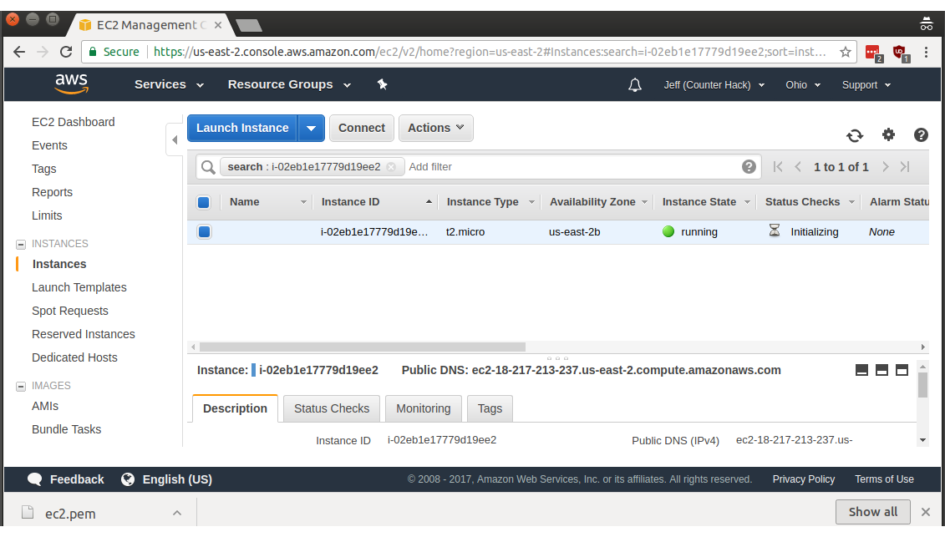Click Show all downloads button

(872, 512)
